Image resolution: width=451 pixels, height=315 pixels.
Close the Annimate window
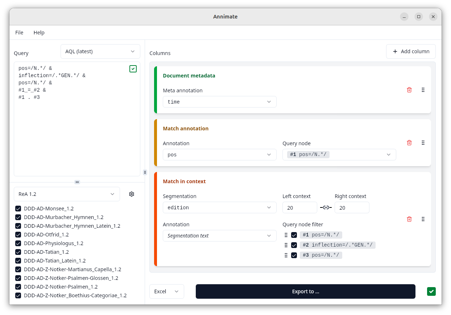click(433, 17)
